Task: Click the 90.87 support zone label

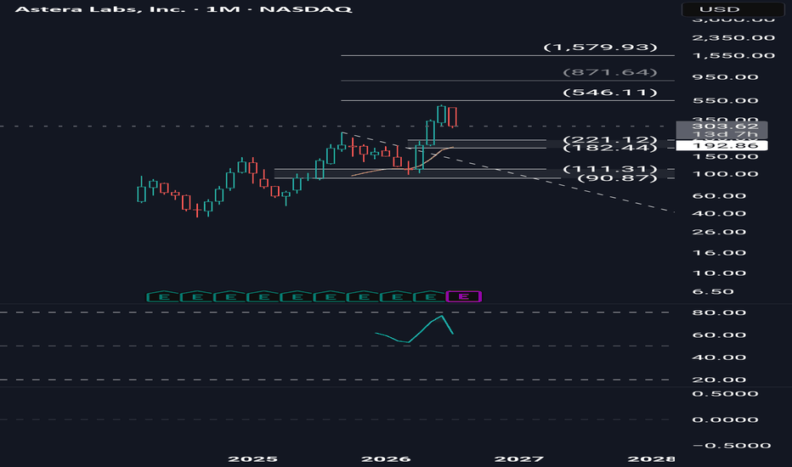Action: pyautogui.click(x=617, y=177)
